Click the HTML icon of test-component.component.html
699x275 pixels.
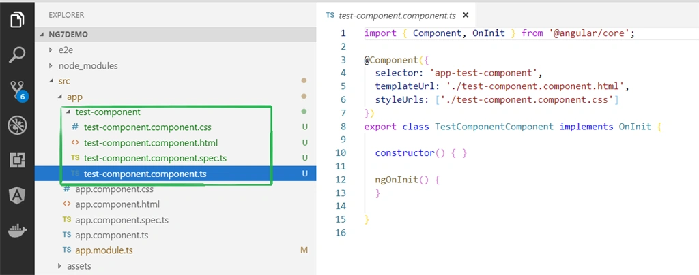pos(75,143)
